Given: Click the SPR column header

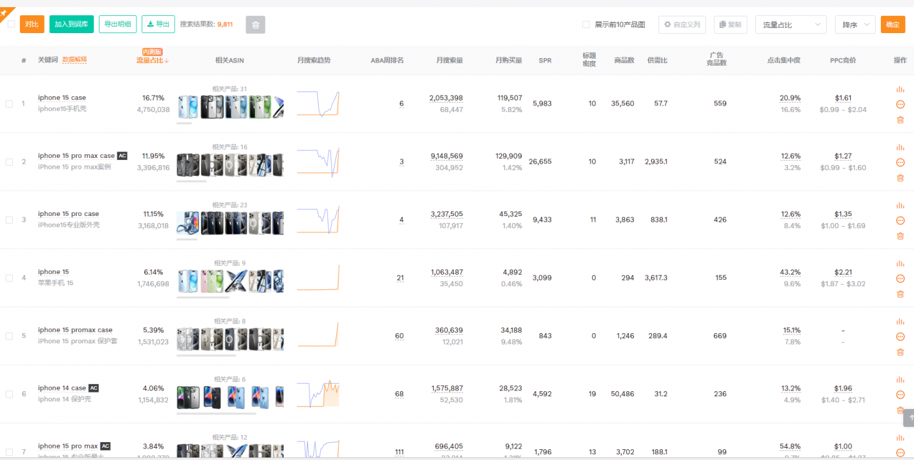Looking at the screenshot, I should click(545, 61).
